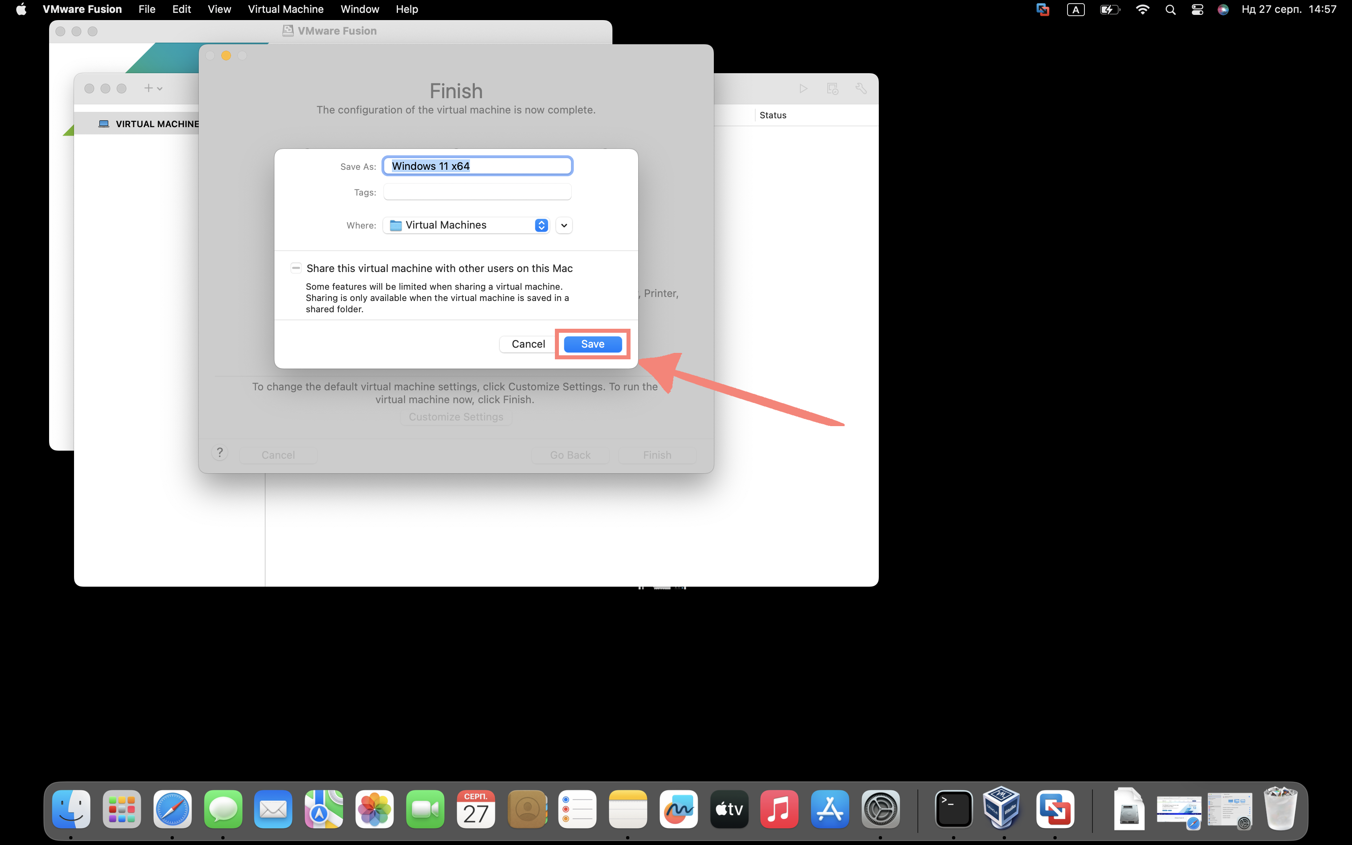Click the battery status icon
Image resolution: width=1352 pixels, height=845 pixels.
coord(1109,10)
